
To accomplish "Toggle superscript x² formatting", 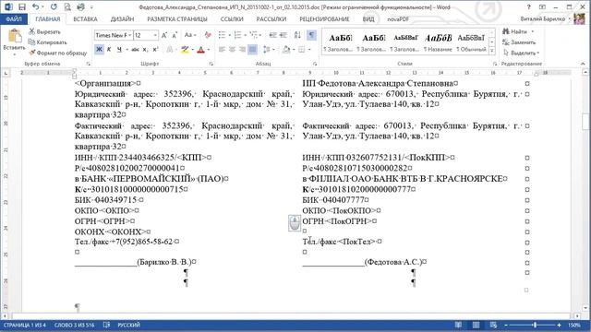I will tap(155, 49).
